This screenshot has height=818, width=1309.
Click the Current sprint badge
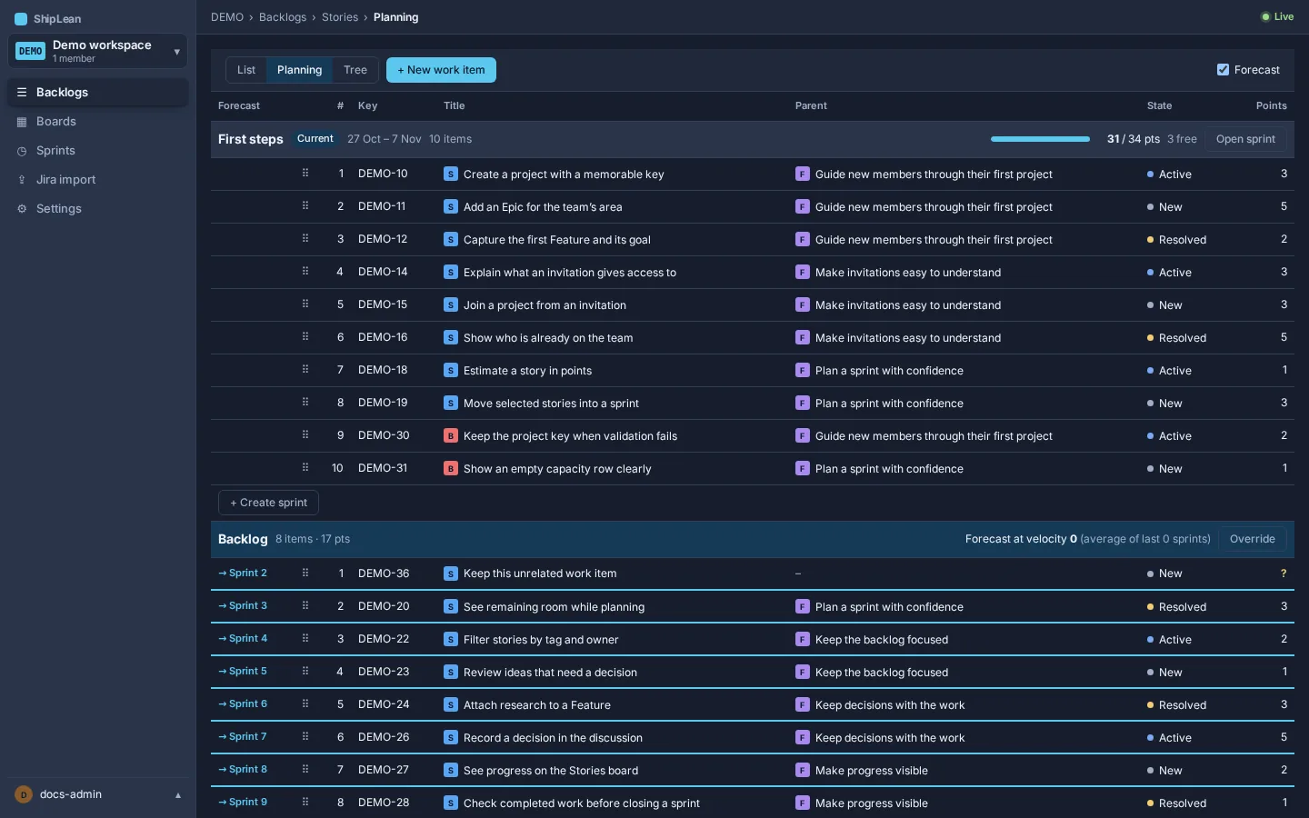click(x=315, y=139)
